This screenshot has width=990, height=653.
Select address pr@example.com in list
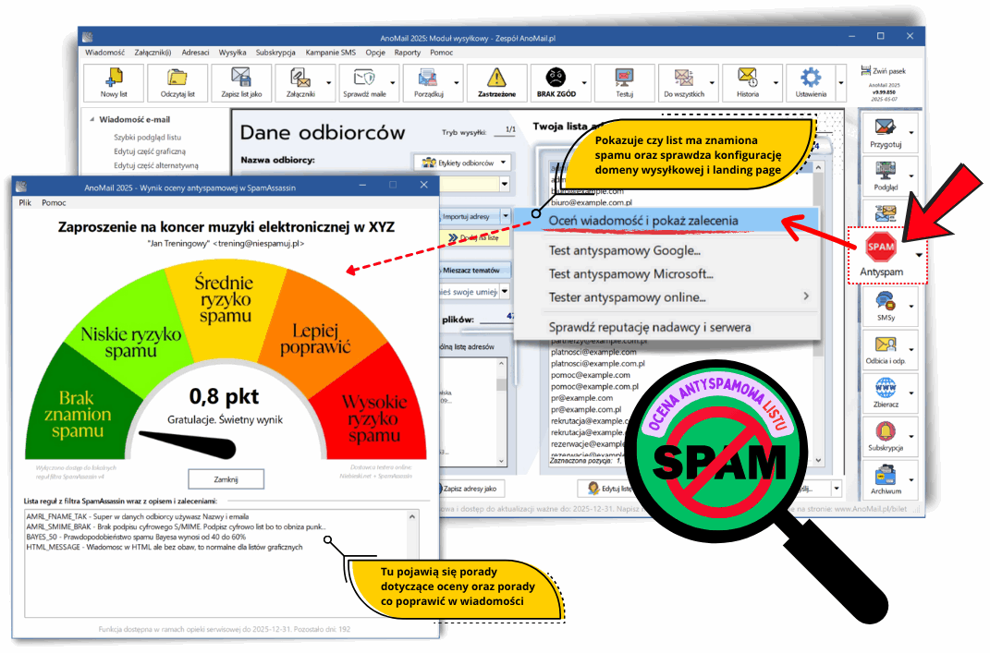pos(581,398)
